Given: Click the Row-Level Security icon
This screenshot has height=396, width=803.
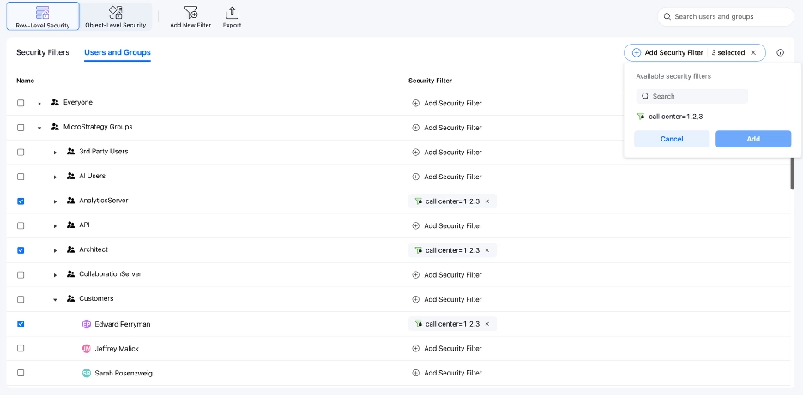Looking at the screenshot, I should pos(42,11).
